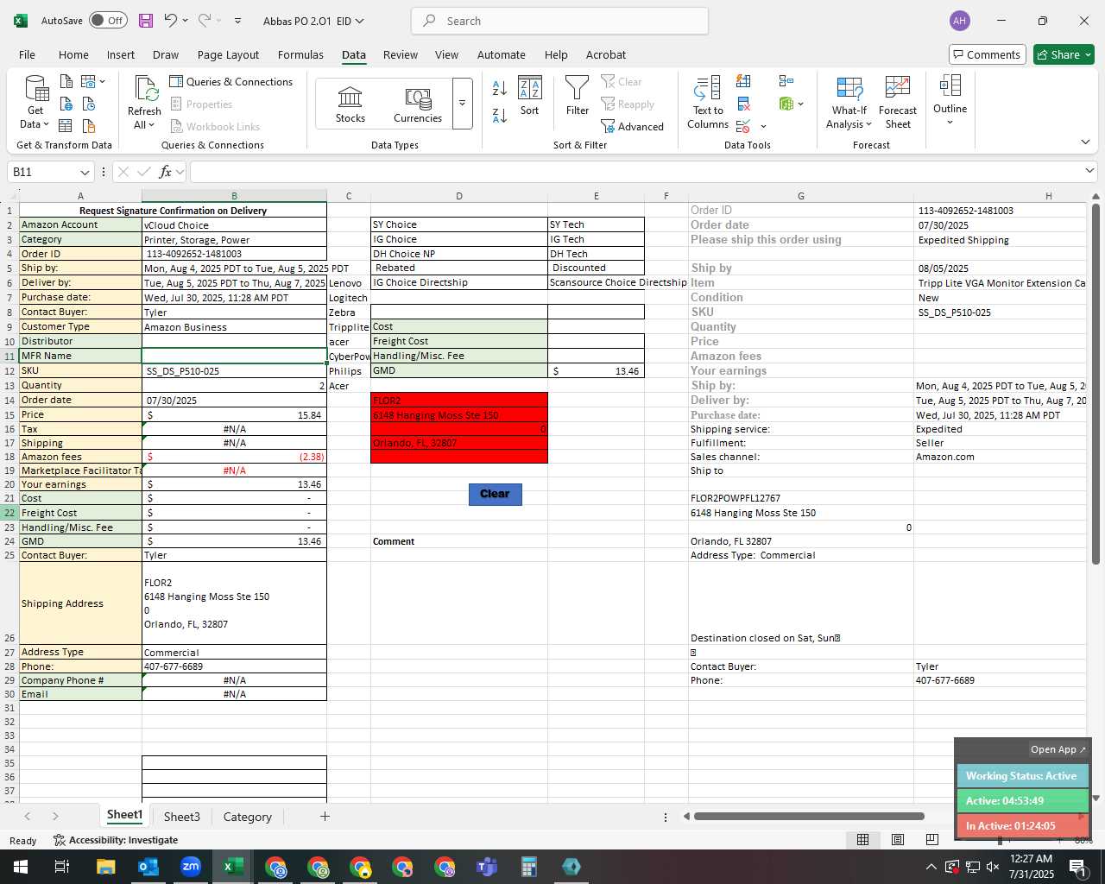Sort A to Z ascending

[x=499, y=88]
